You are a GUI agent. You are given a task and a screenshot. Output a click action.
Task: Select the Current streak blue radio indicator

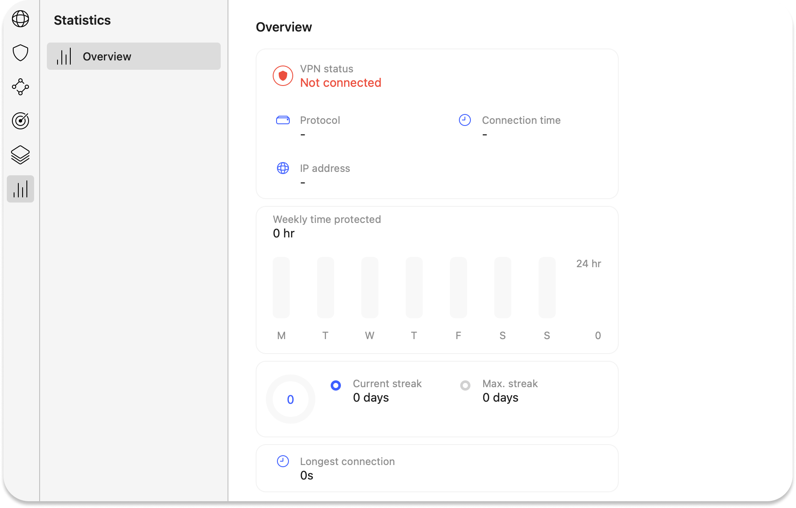click(336, 385)
